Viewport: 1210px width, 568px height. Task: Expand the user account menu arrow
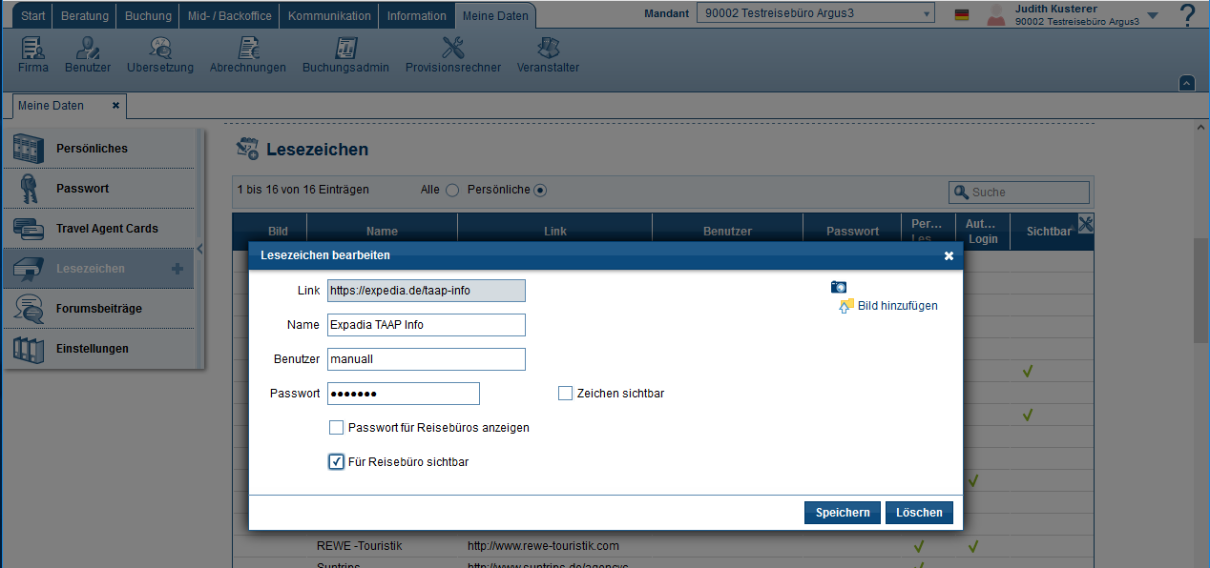click(1152, 15)
